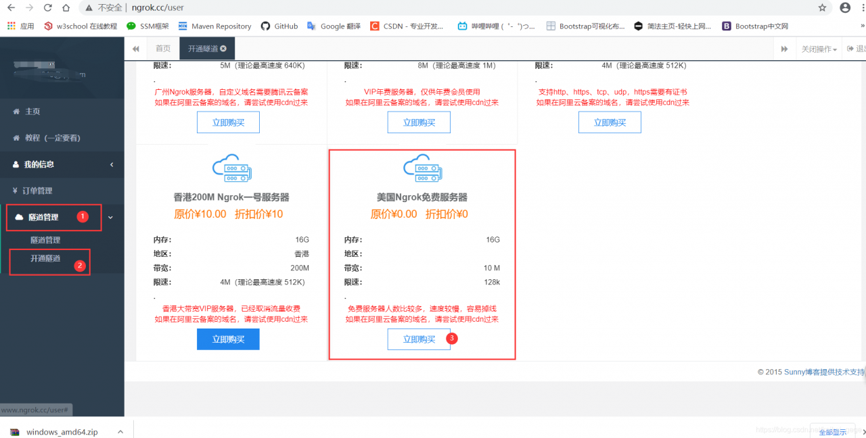866x438 pixels.
Task: Select the 开通隧道 tab
Action: [202, 49]
